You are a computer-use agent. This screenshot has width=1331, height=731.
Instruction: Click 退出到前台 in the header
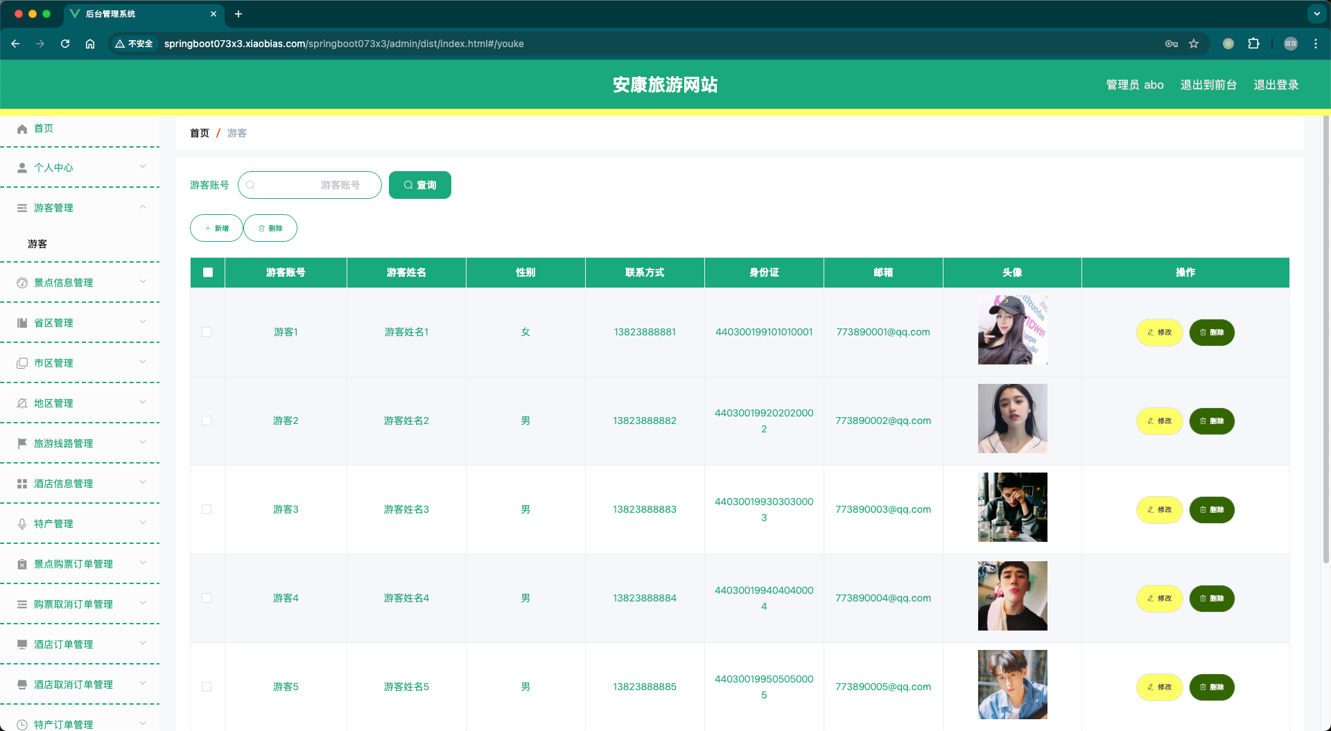1209,85
